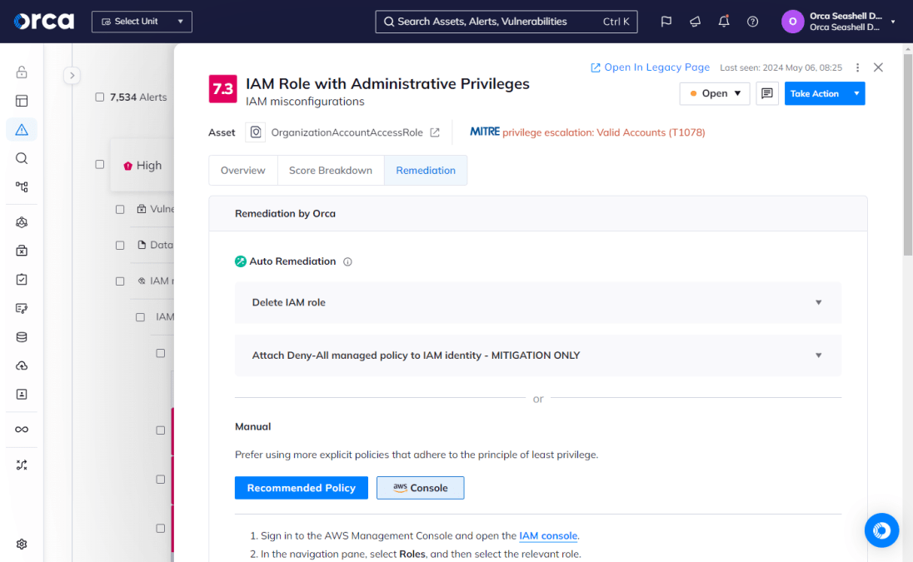Open the hexagon shield sidebar icon
913x562 pixels.
(x=22, y=222)
